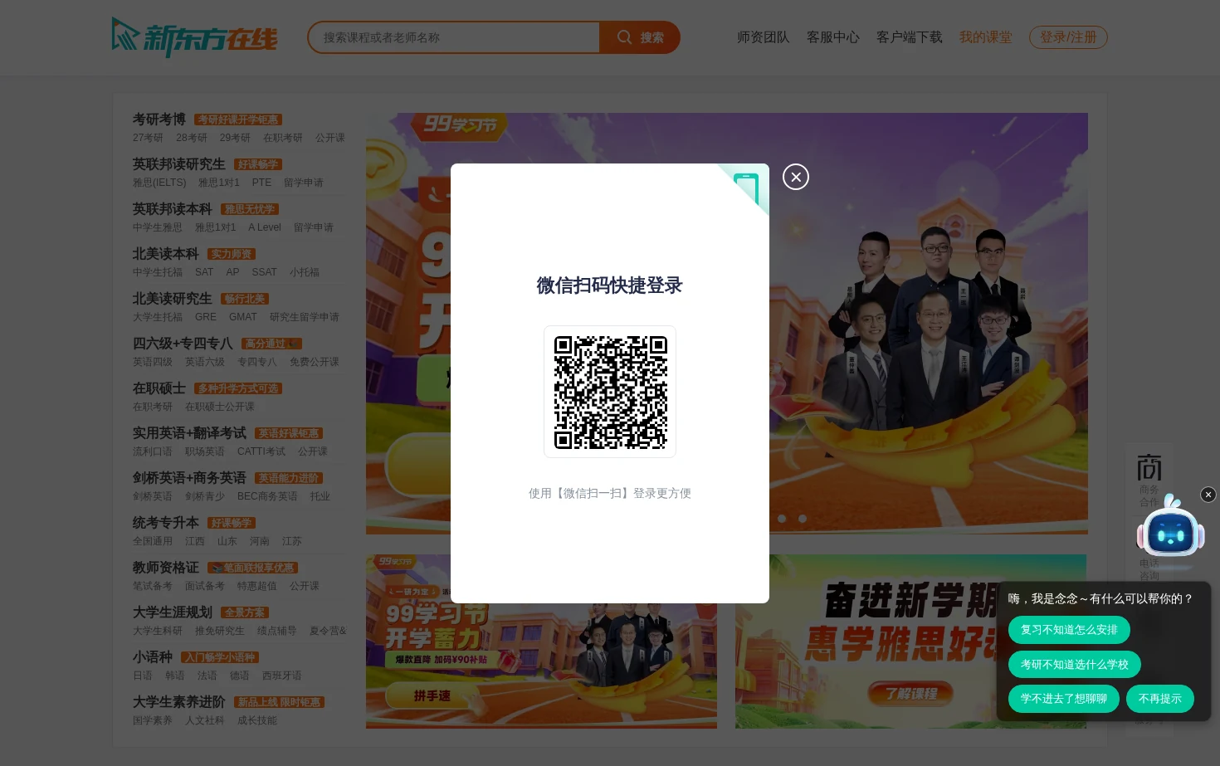Select 在职考研 under 考研考博
1220x766 pixels.
tap(283, 138)
